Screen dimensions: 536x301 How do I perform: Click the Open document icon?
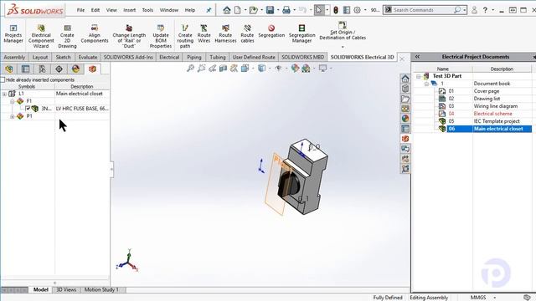coord(253,10)
